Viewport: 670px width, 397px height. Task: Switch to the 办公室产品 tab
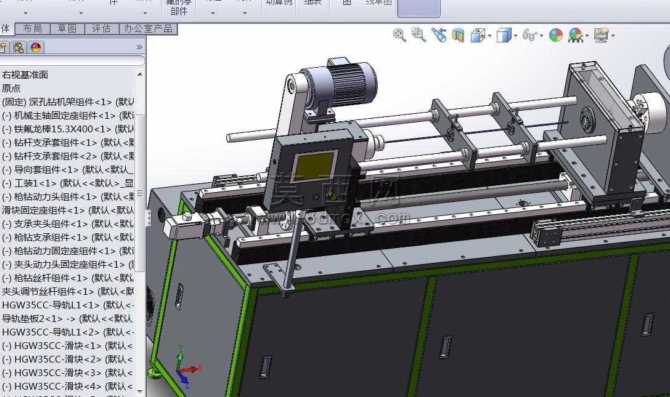click(x=148, y=28)
